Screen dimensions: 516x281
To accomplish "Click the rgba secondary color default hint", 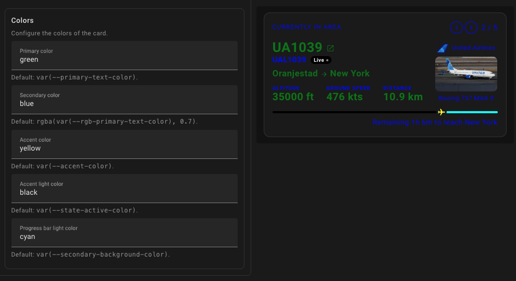I will 116,122.
